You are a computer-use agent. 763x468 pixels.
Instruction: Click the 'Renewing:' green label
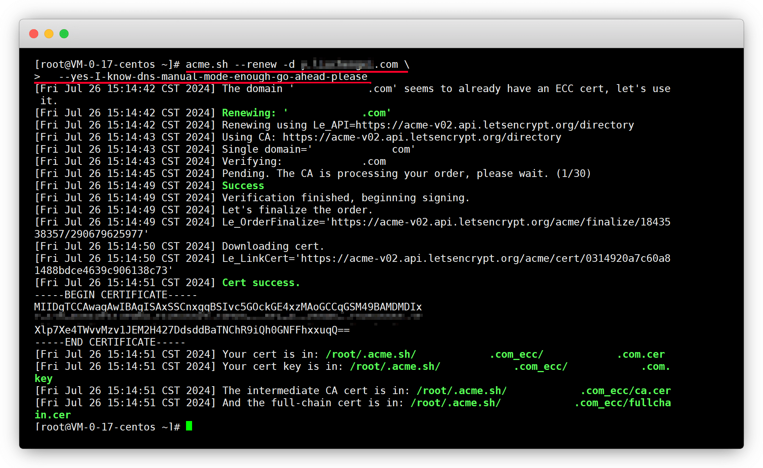tap(249, 113)
